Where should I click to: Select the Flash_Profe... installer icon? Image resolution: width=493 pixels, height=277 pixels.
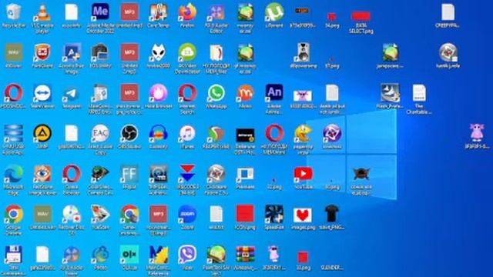(390, 92)
